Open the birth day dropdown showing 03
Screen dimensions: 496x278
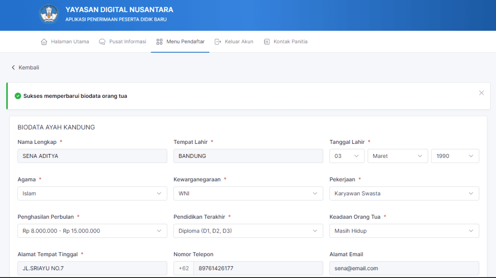(347, 156)
